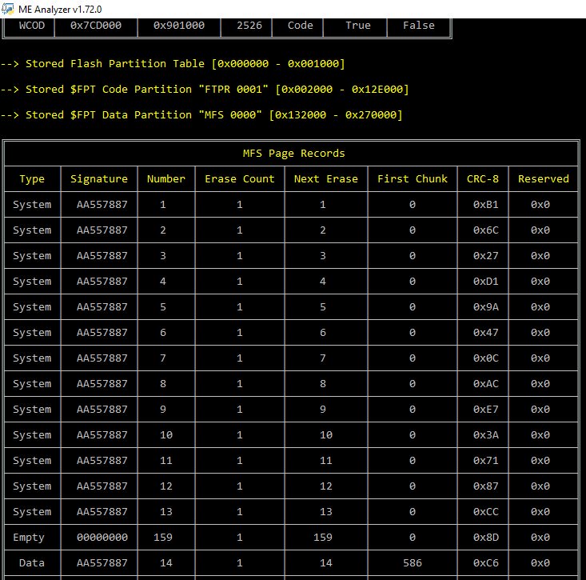
Task: Select CRC-8 value 0x27
Action: (486, 256)
